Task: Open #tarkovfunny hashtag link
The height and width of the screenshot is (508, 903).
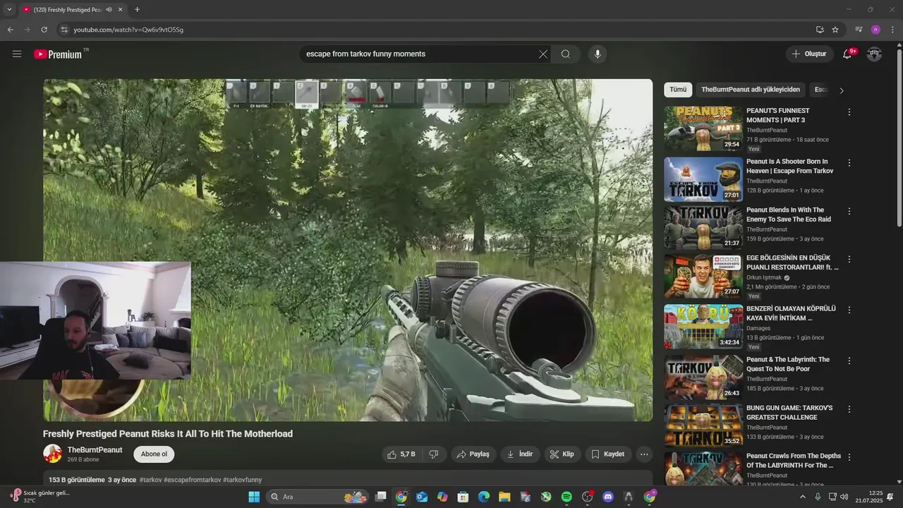Action: (242, 480)
